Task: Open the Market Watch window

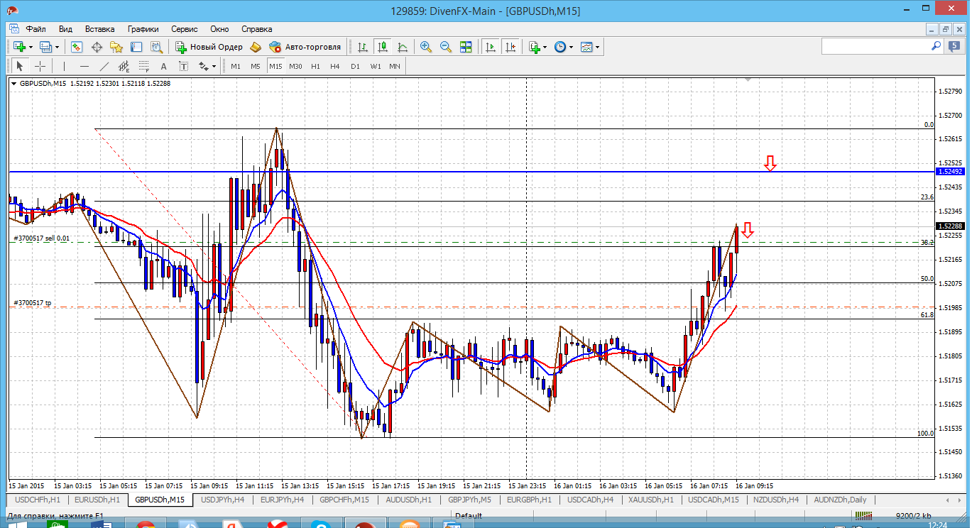Action: pos(77,47)
